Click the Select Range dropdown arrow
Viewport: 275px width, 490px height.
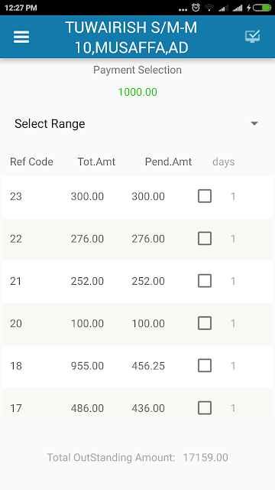point(254,124)
